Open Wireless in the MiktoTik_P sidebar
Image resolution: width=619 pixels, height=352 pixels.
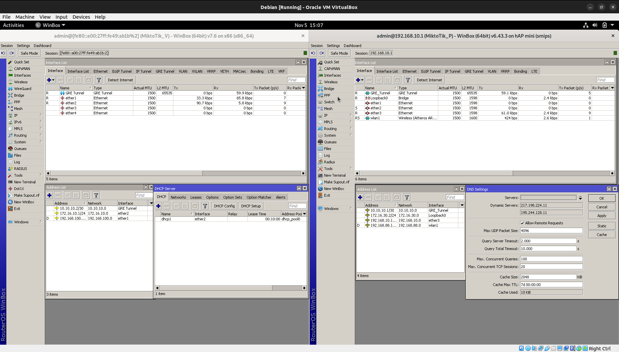[x=330, y=82]
